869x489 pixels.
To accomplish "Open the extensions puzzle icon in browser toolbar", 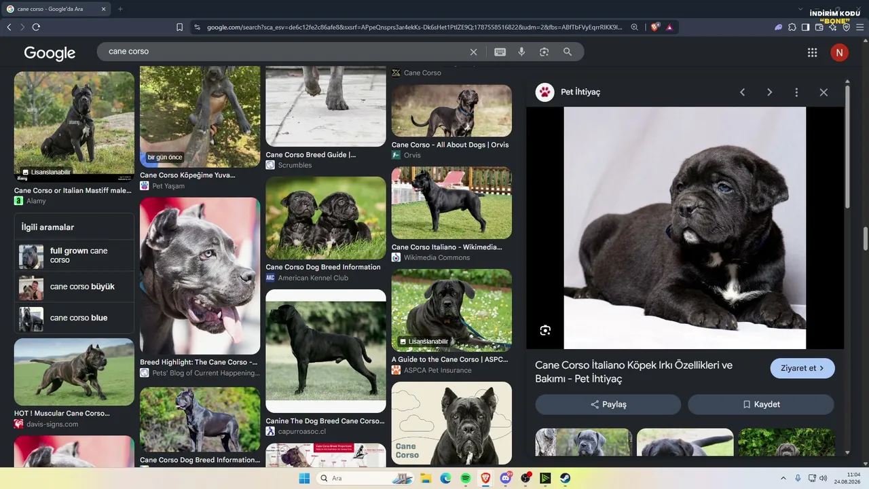I will coord(792,27).
